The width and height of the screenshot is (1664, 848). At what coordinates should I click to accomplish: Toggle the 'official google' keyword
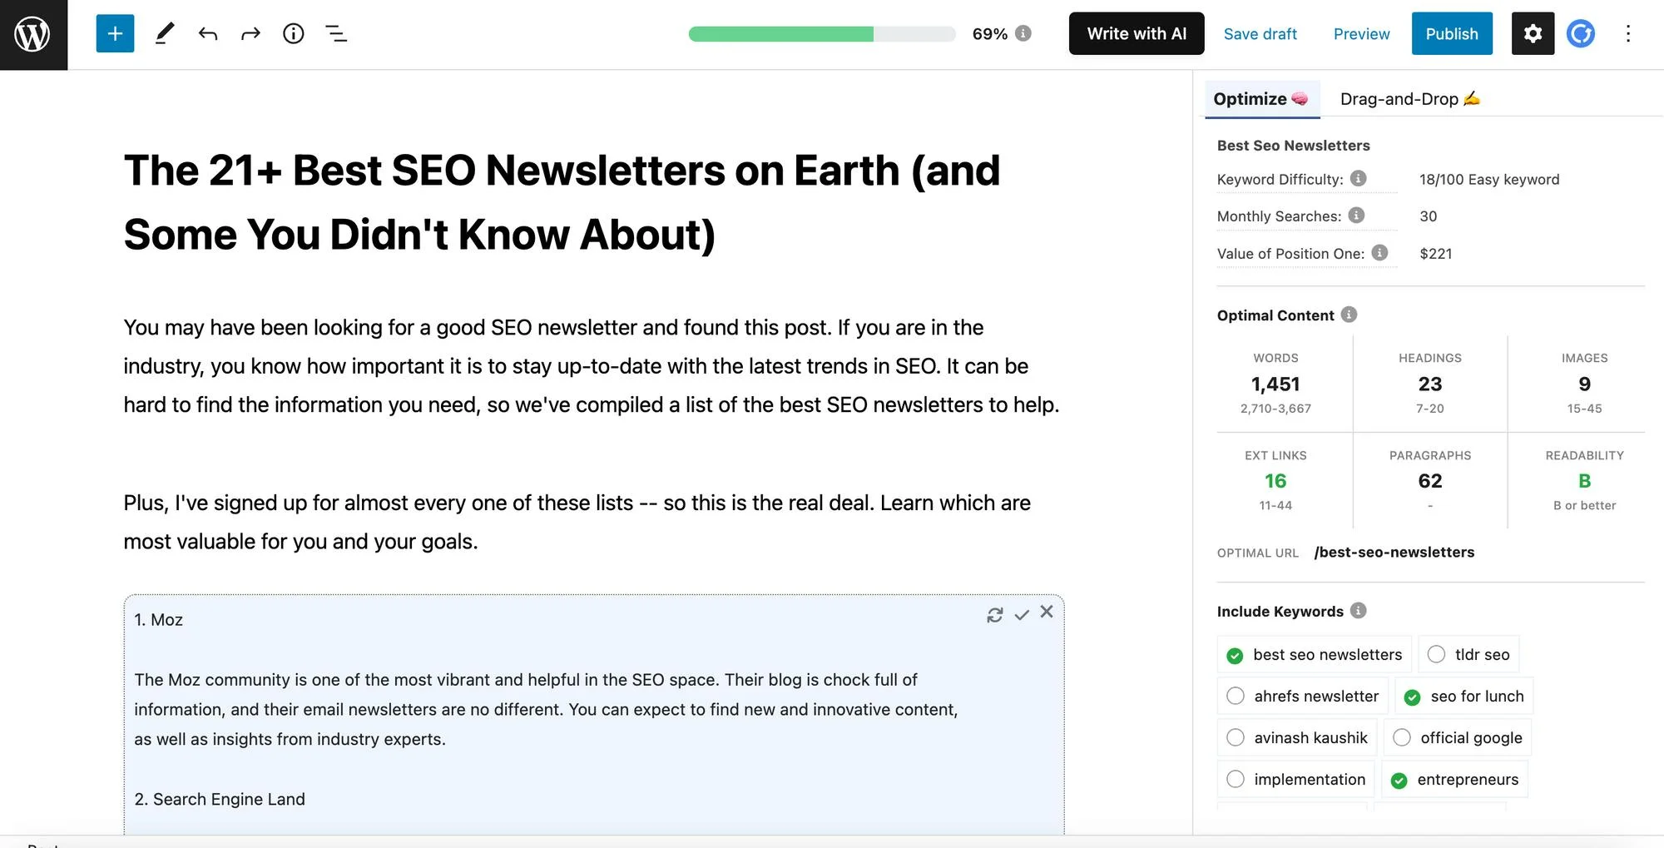tap(1457, 738)
